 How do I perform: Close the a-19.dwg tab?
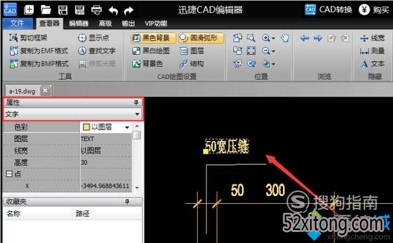(45, 90)
